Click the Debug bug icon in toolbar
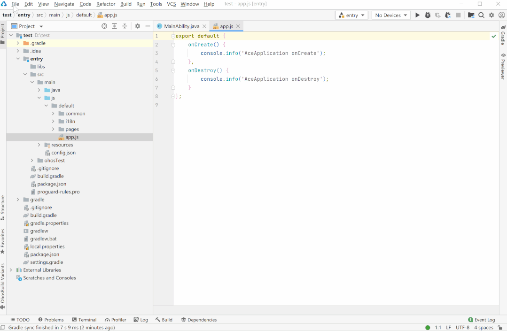Screen dimensions: 507x331 (x=428, y=15)
